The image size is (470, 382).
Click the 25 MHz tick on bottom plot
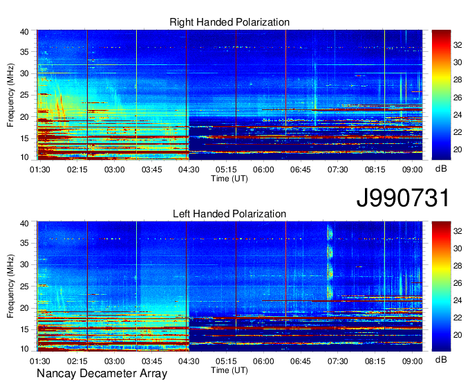click(24, 286)
